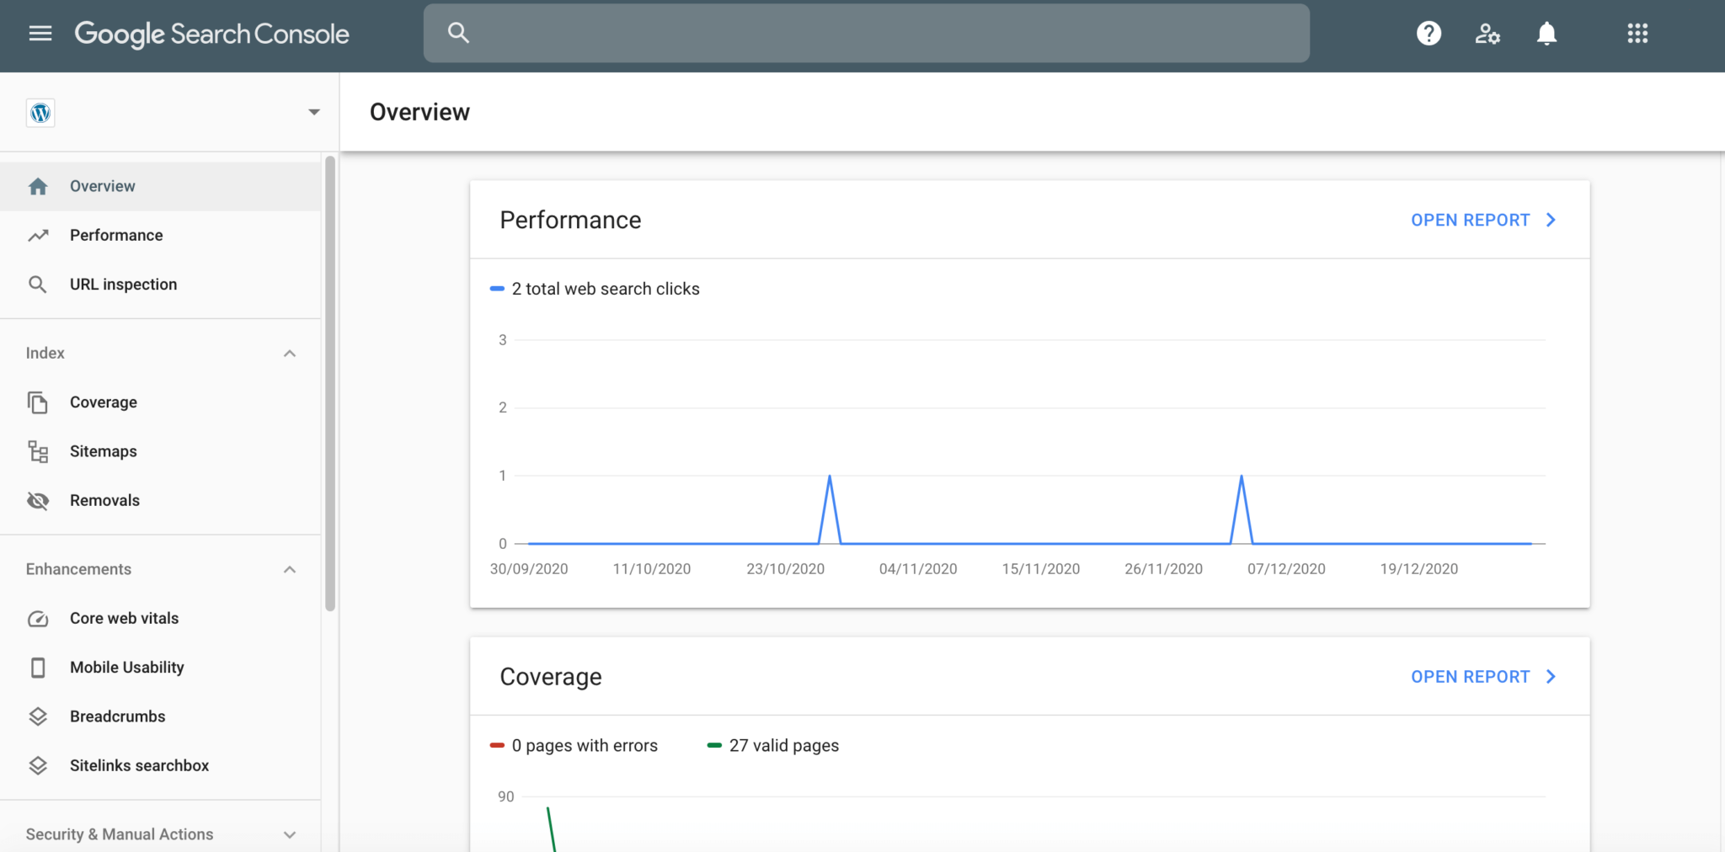Open the Help question mark icon

click(x=1429, y=34)
